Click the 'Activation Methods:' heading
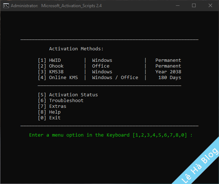This screenshot has height=184, width=219. (76, 49)
